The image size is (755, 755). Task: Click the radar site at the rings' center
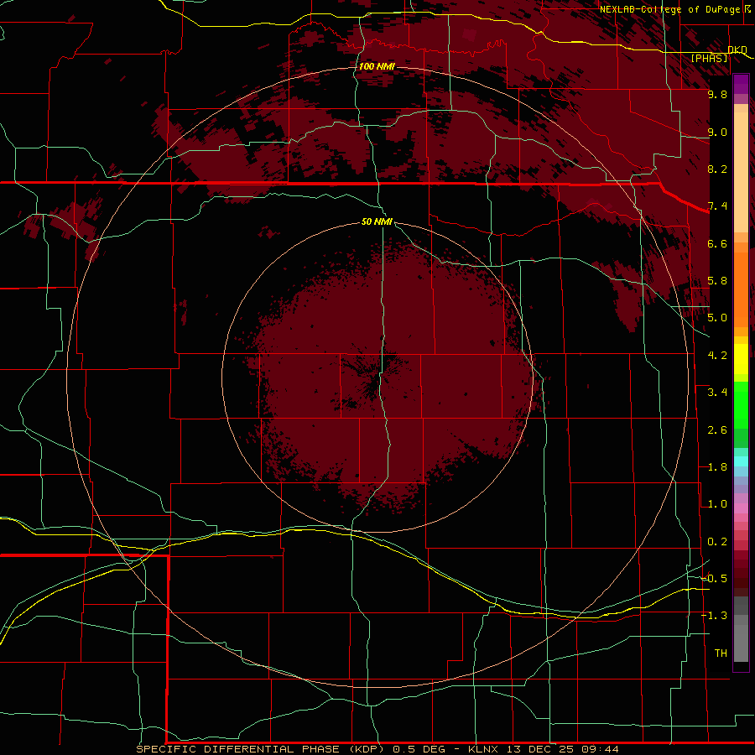(377, 377)
